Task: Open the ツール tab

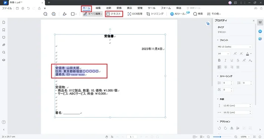Action: click(152, 8)
